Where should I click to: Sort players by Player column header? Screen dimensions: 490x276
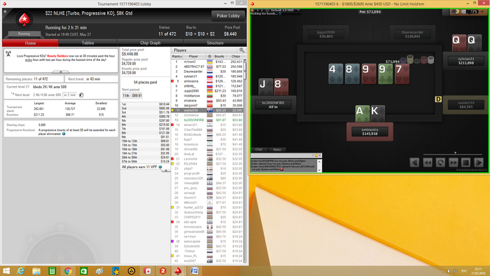click(193, 56)
